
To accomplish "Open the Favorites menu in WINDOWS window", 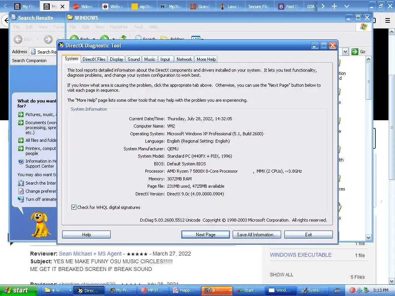I will point(118,27).
